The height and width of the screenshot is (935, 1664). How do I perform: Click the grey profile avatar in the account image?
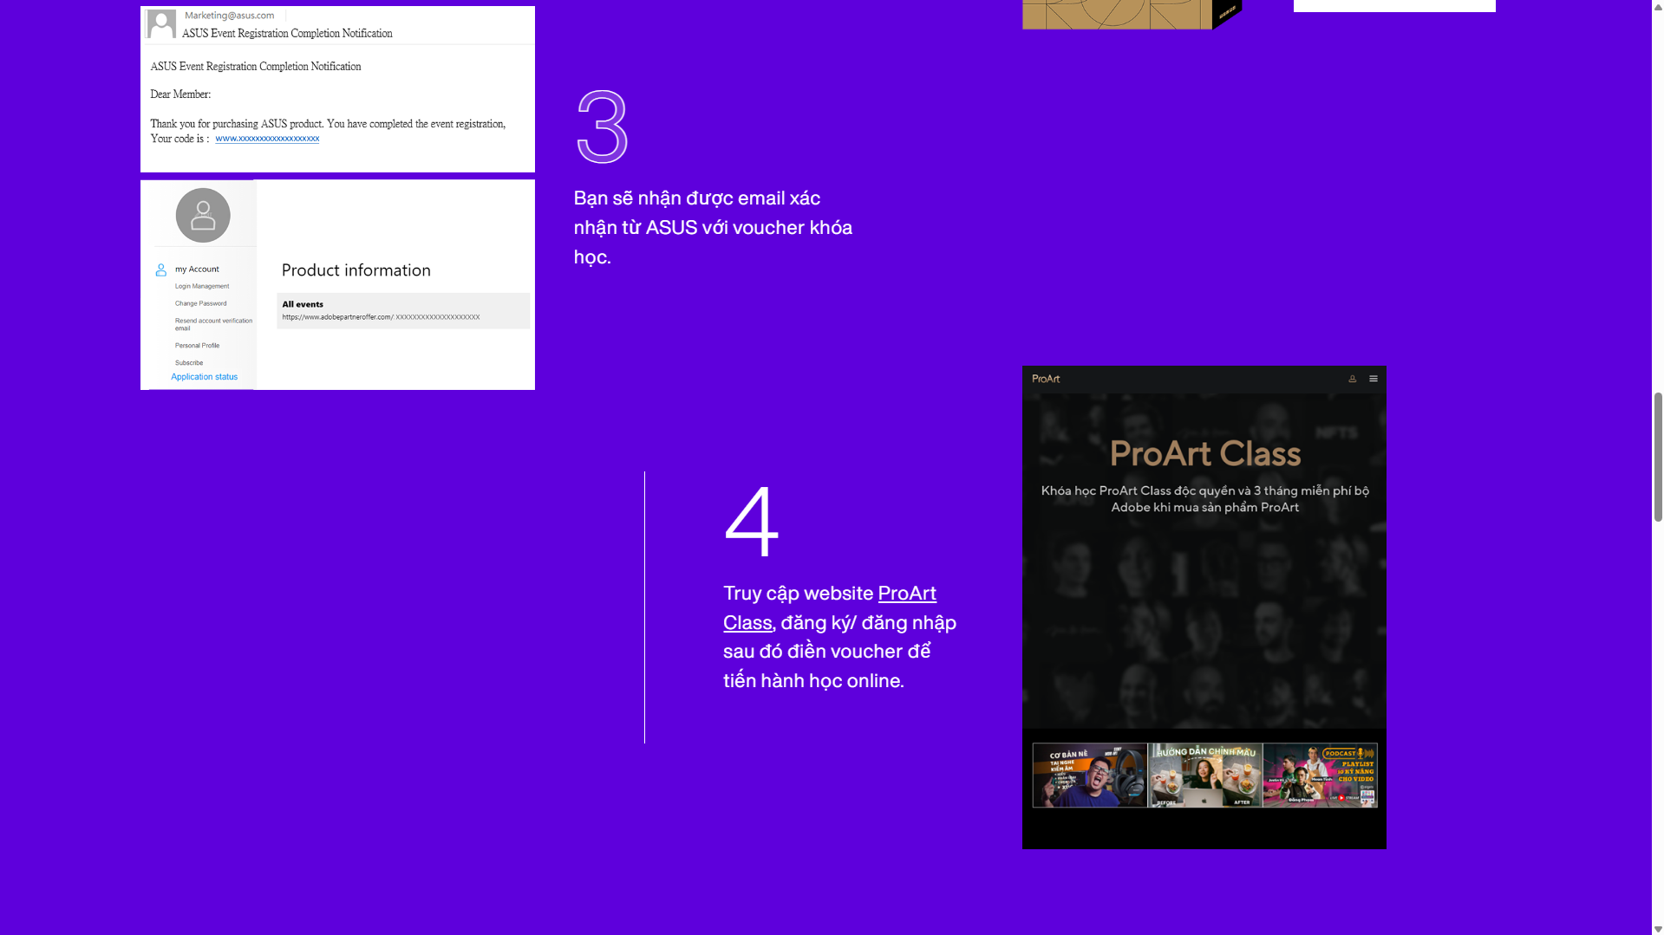[x=203, y=215]
